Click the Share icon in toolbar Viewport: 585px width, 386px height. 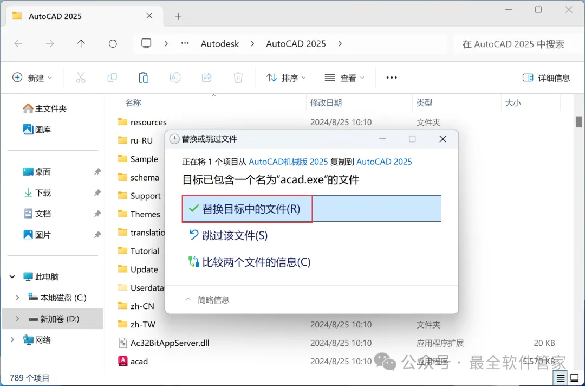pyautogui.click(x=207, y=78)
